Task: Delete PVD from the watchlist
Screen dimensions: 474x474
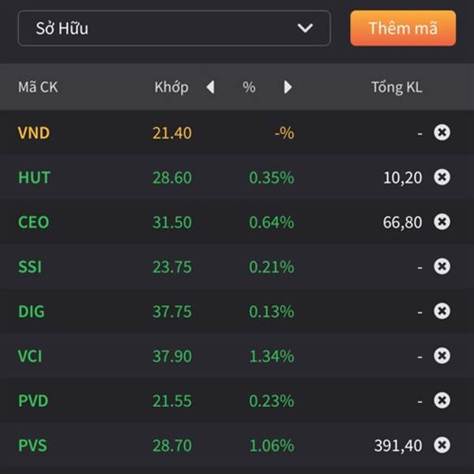Action: (442, 401)
